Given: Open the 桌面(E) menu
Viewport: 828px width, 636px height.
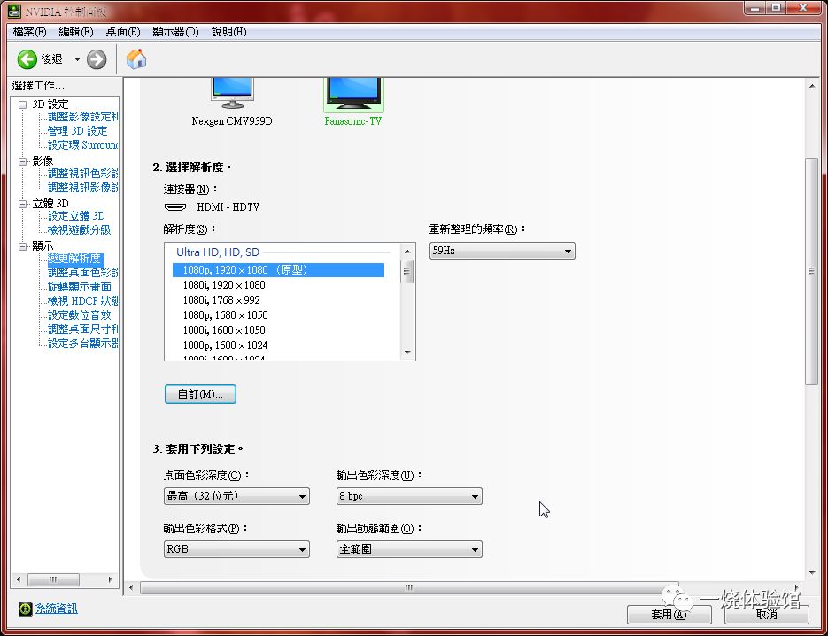Looking at the screenshot, I should click(123, 32).
